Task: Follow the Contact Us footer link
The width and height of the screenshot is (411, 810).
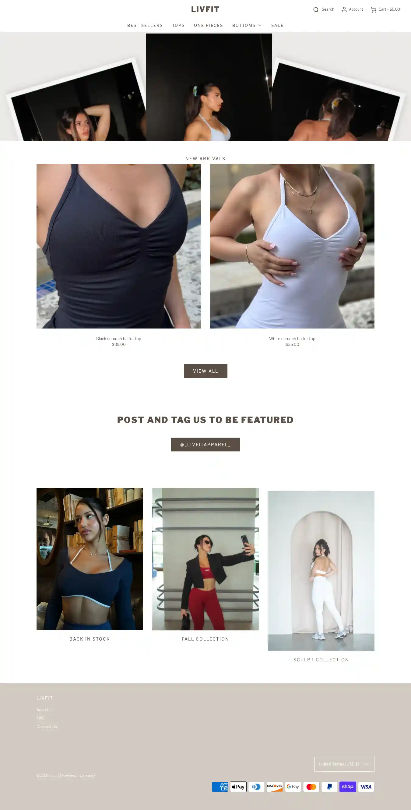Action: [x=47, y=727]
